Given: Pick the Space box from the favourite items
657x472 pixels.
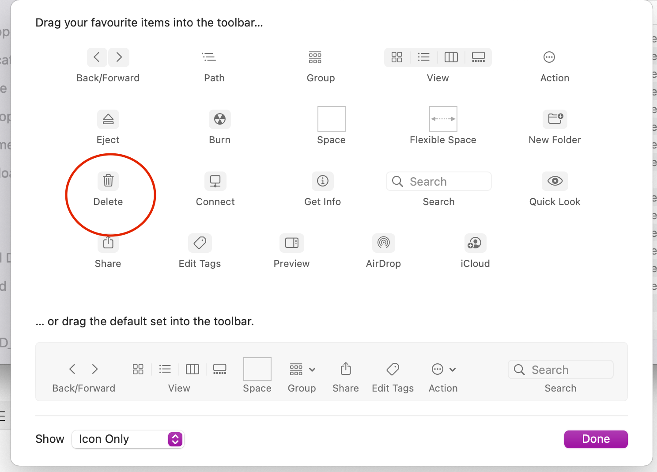Looking at the screenshot, I should tap(332, 119).
